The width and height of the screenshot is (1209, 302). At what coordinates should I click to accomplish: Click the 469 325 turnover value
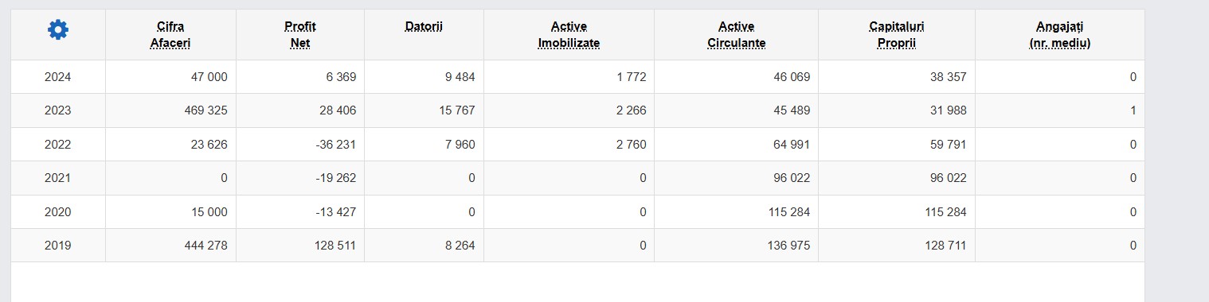tap(205, 110)
